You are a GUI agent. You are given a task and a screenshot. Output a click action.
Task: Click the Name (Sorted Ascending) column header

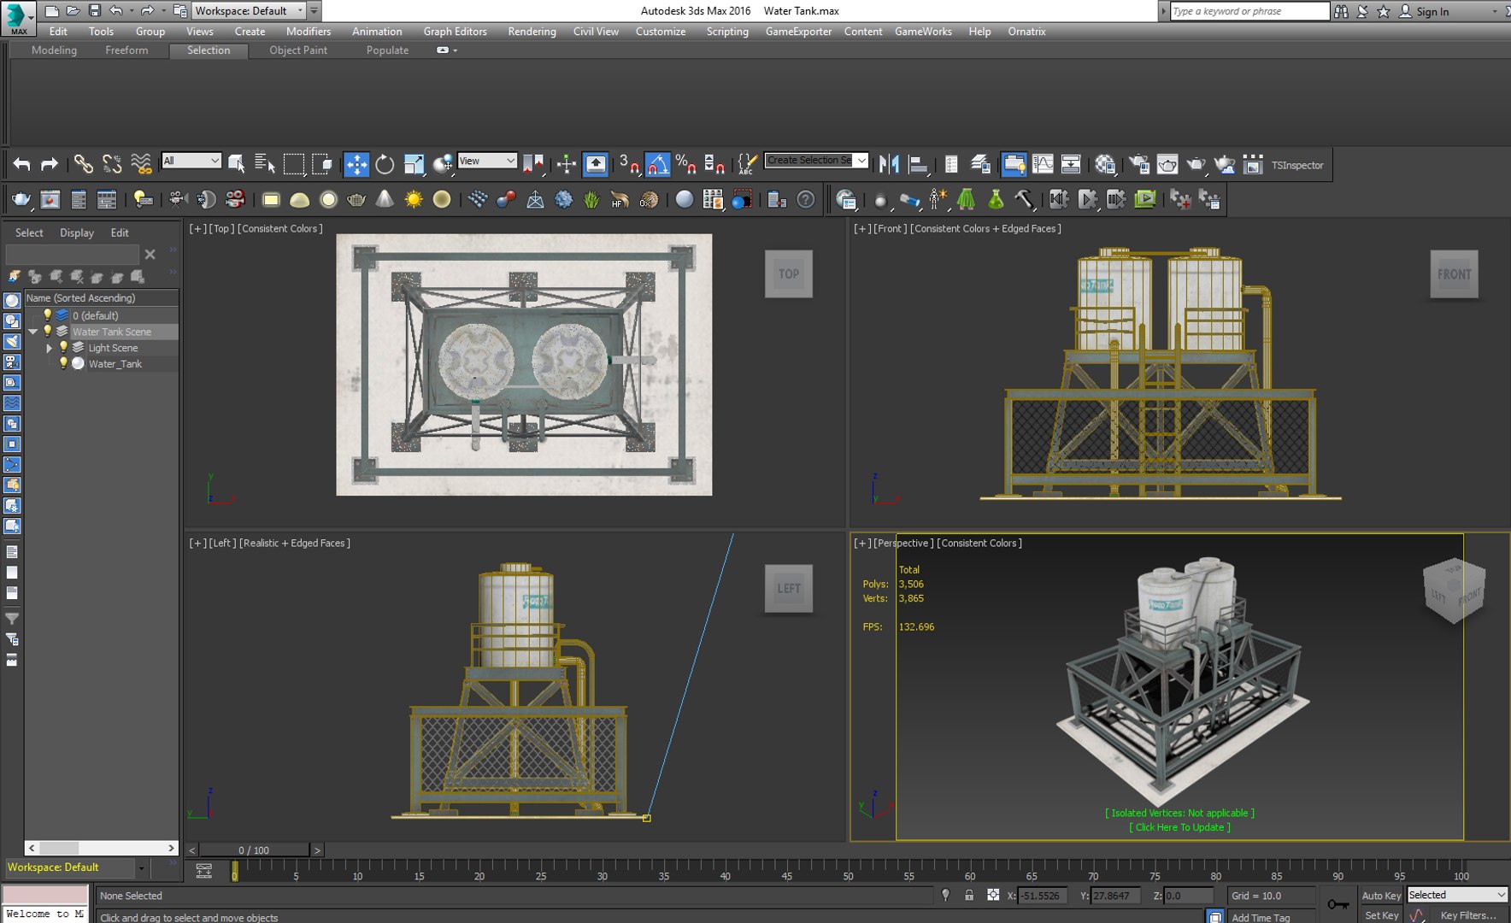(x=101, y=297)
